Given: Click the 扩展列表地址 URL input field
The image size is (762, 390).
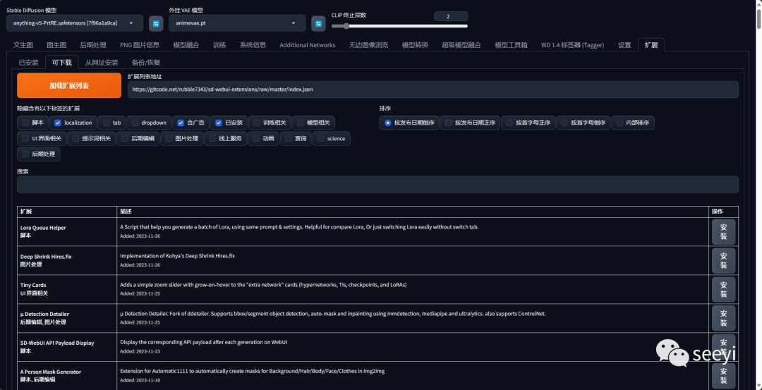Looking at the screenshot, I should pyautogui.click(x=433, y=90).
